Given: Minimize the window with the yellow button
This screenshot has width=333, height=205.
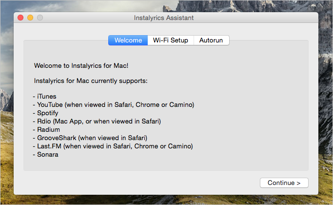Looking at the screenshot, I should (30, 18).
